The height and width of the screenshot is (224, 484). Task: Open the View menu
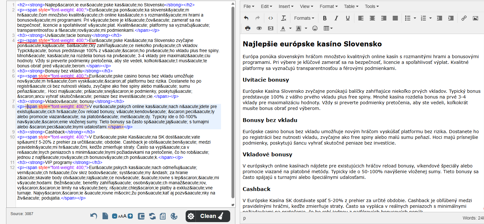point(307,6)
